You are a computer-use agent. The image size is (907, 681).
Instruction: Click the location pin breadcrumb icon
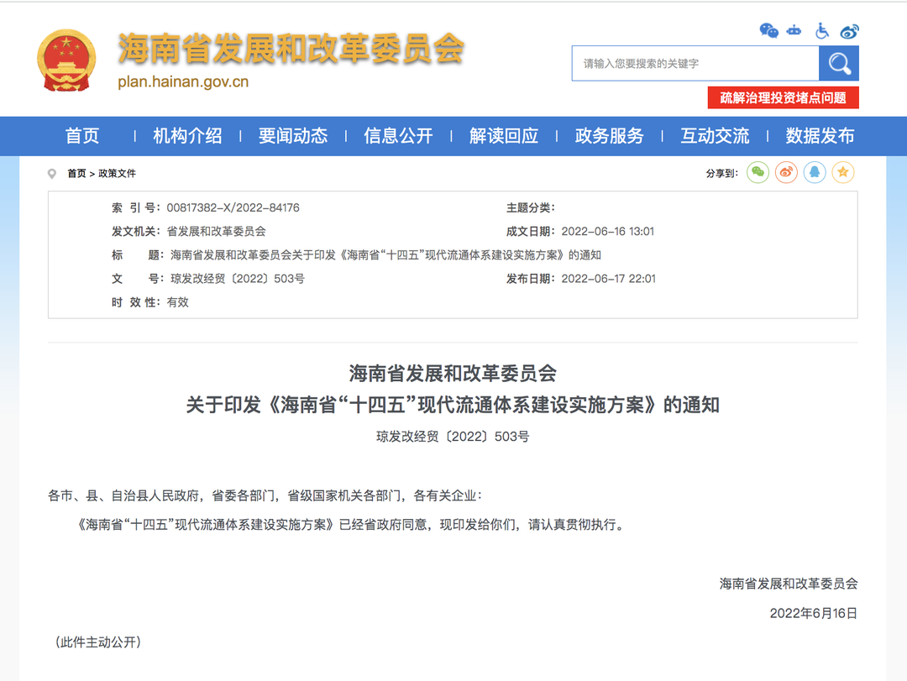[x=50, y=175]
